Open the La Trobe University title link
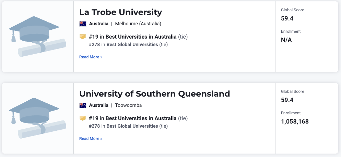Image resolution: width=341 pixels, height=157 pixels. [120, 12]
